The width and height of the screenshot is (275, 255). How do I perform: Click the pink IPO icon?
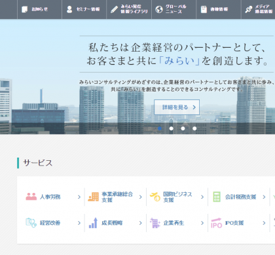(x=217, y=223)
